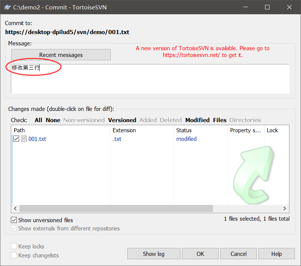
Task: Click the new TortoiseSVN version notice
Action: click(x=203, y=51)
